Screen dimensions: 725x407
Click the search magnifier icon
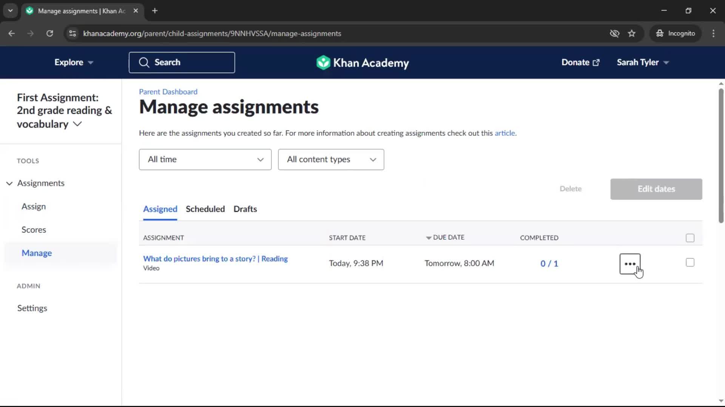[144, 63]
